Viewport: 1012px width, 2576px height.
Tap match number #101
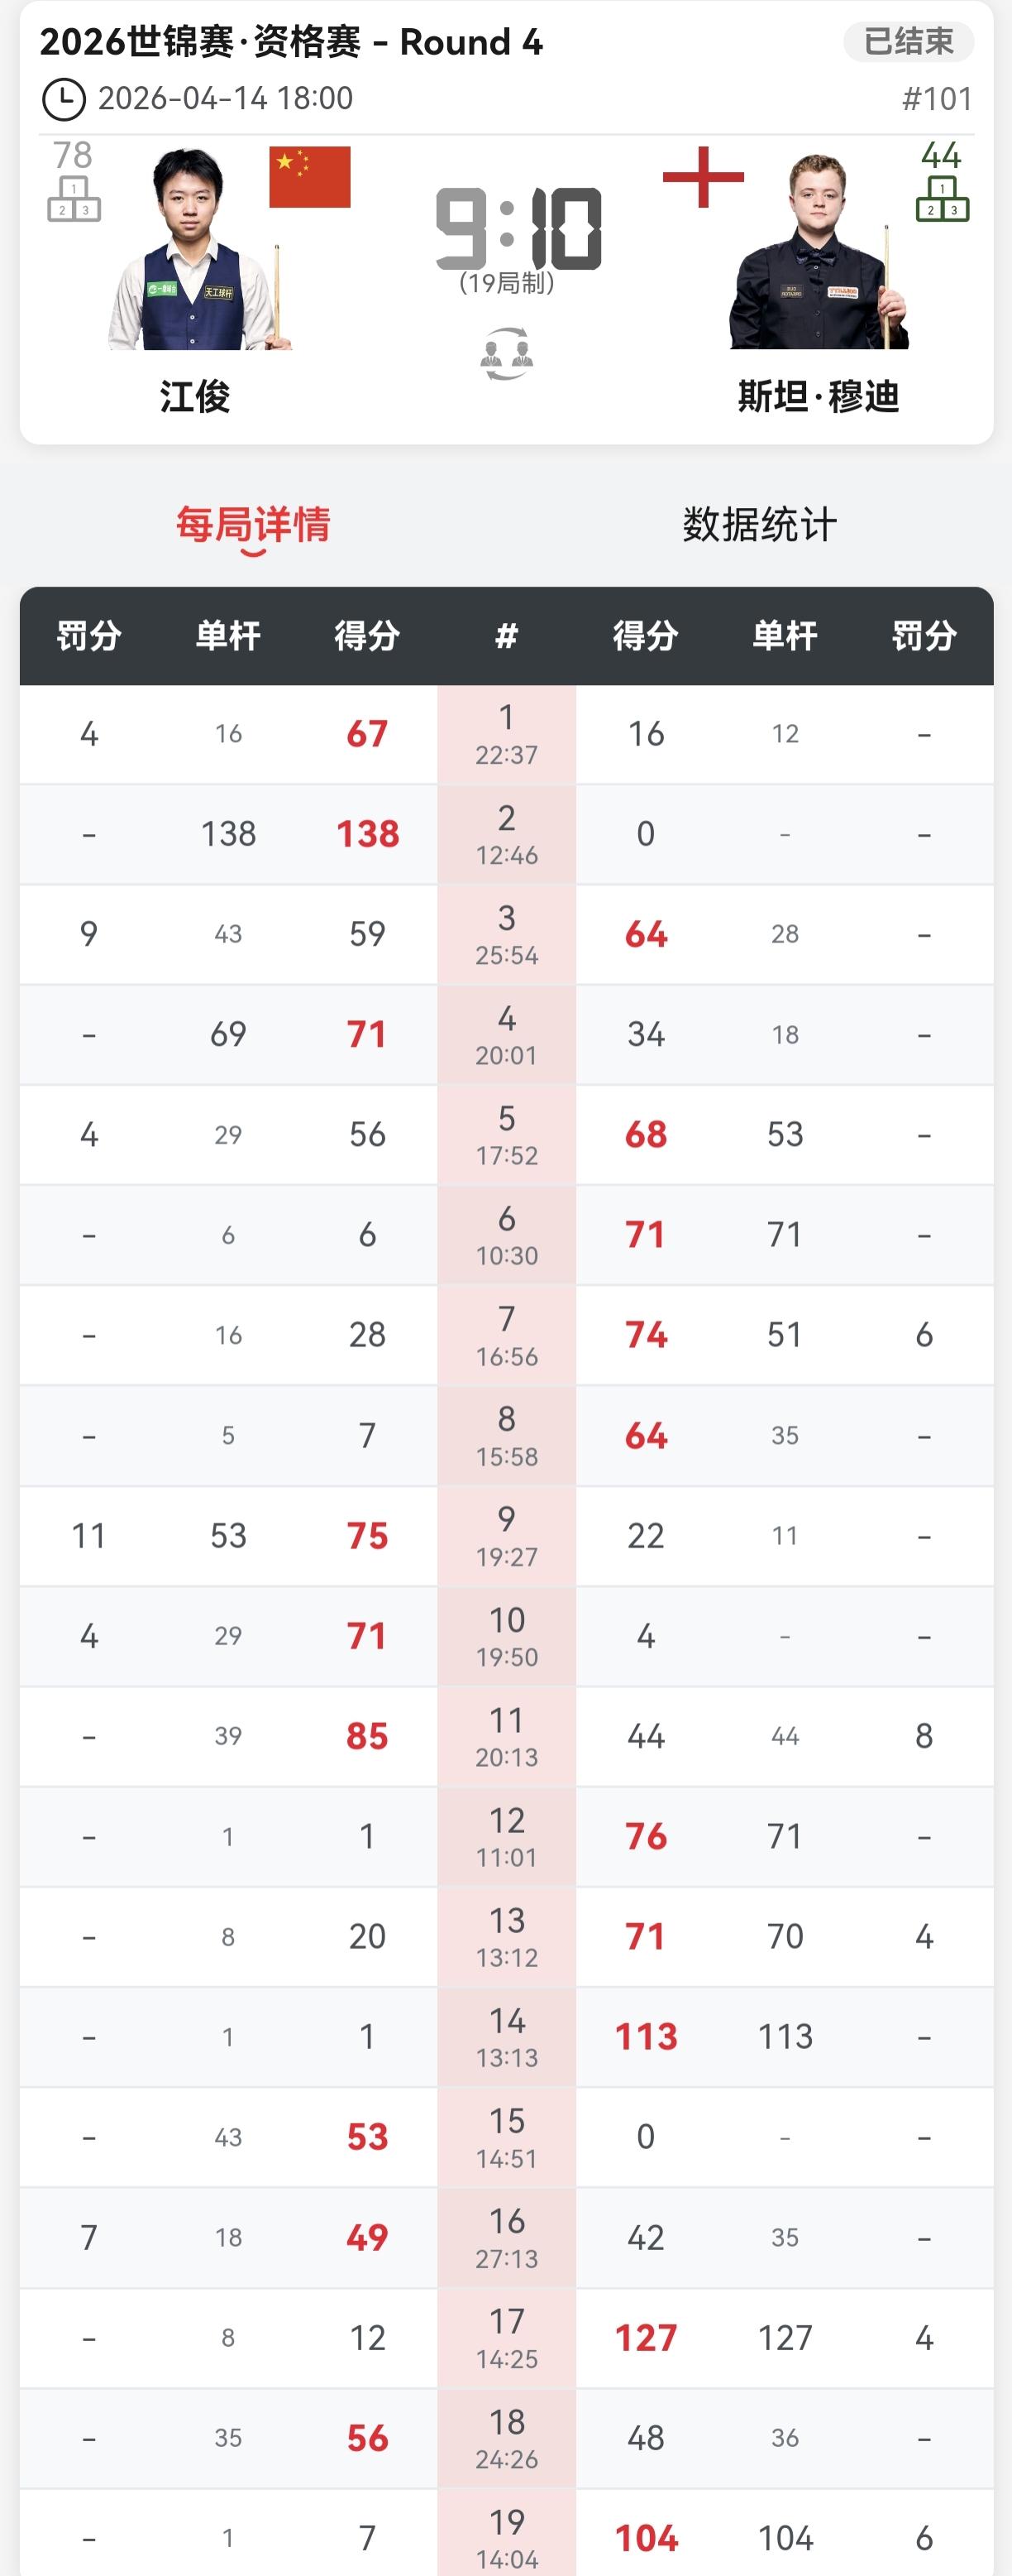pos(936,99)
